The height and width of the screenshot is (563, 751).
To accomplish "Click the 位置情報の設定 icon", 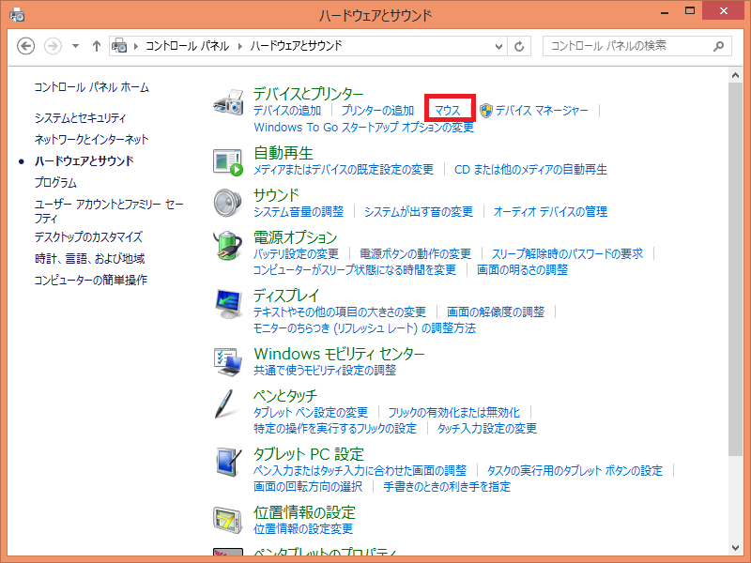I will (228, 518).
